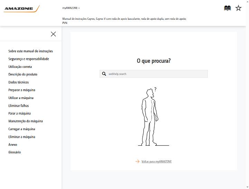Click the favorites star icon
This screenshot has height=189, width=249.
238,8
